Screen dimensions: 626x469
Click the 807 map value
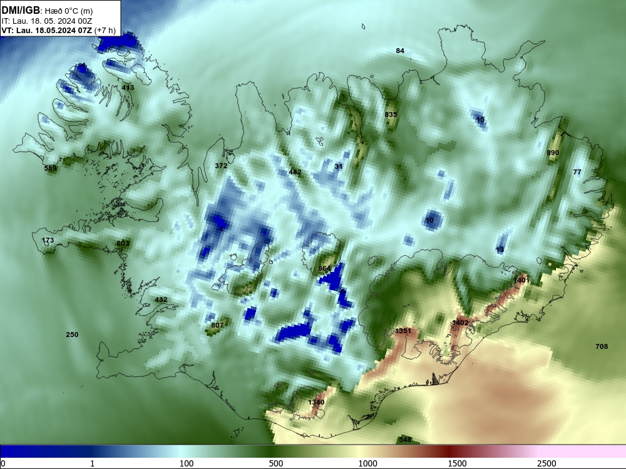pos(218,325)
